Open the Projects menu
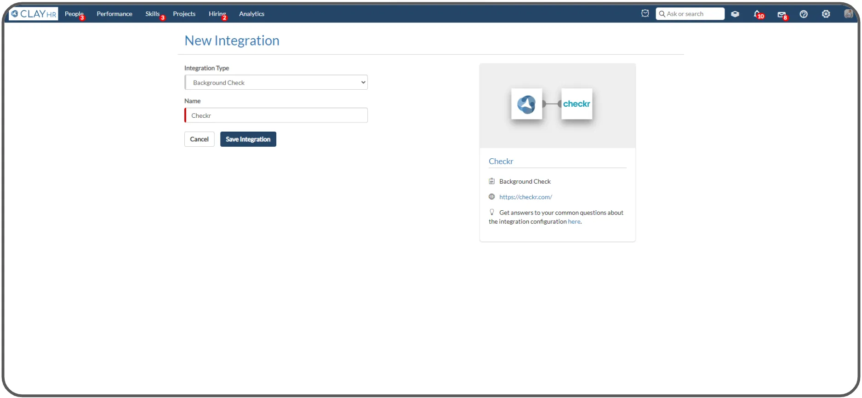The image size is (862, 398). coord(184,14)
